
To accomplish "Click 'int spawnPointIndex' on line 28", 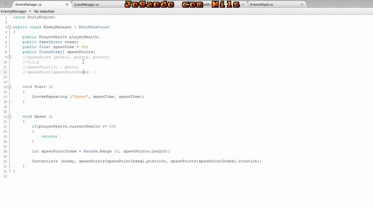I will [54, 152].
